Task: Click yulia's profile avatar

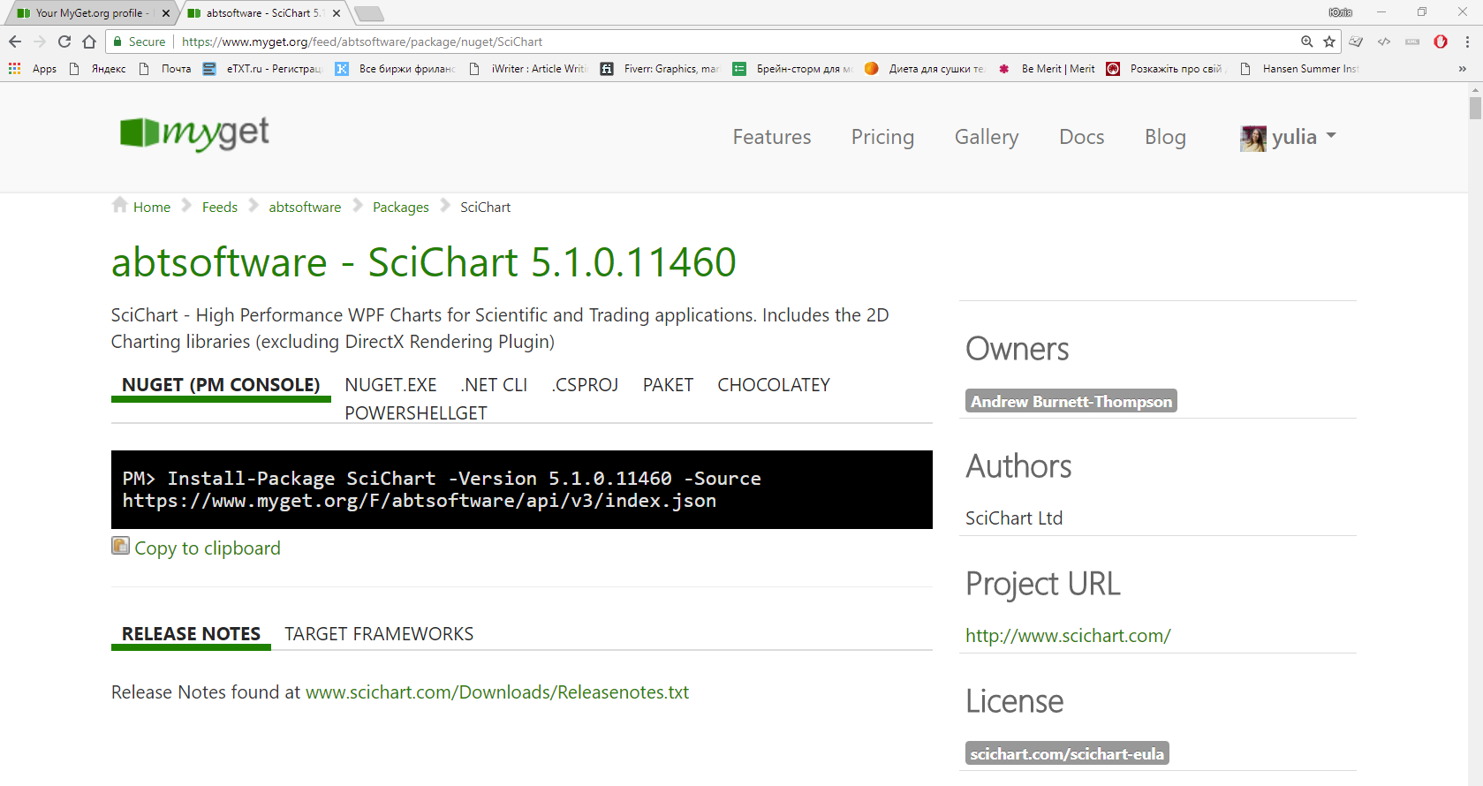Action: tap(1253, 138)
